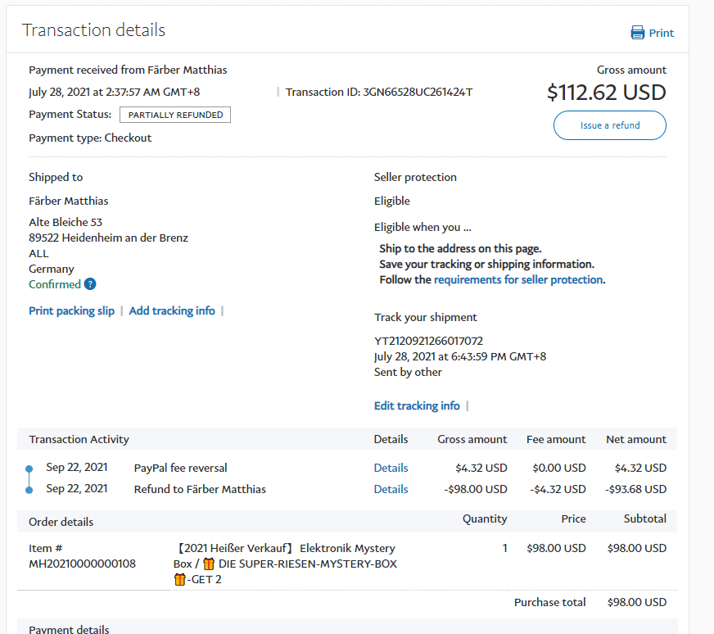View Details for Refund to Färber Matthias

(391, 489)
